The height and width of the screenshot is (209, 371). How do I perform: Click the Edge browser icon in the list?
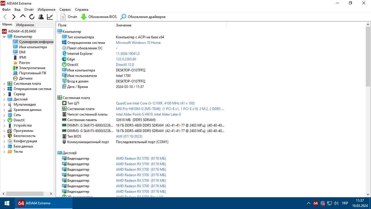(x=64, y=59)
